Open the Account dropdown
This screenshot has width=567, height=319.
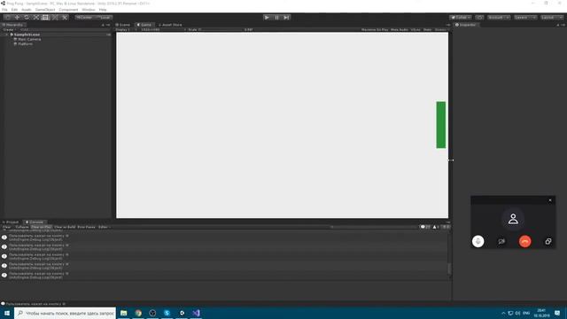[498, 18]
